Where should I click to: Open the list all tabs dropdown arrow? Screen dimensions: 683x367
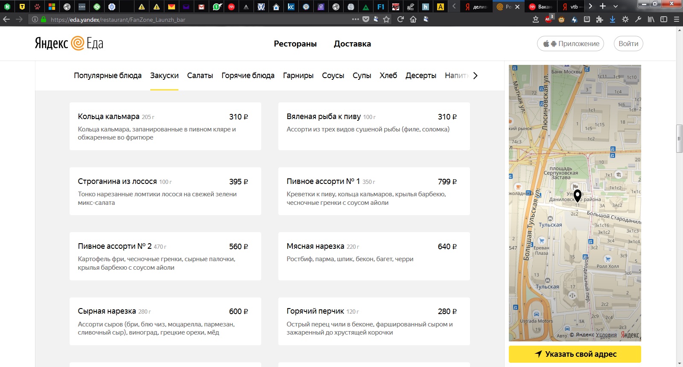(x=616, y=6)
